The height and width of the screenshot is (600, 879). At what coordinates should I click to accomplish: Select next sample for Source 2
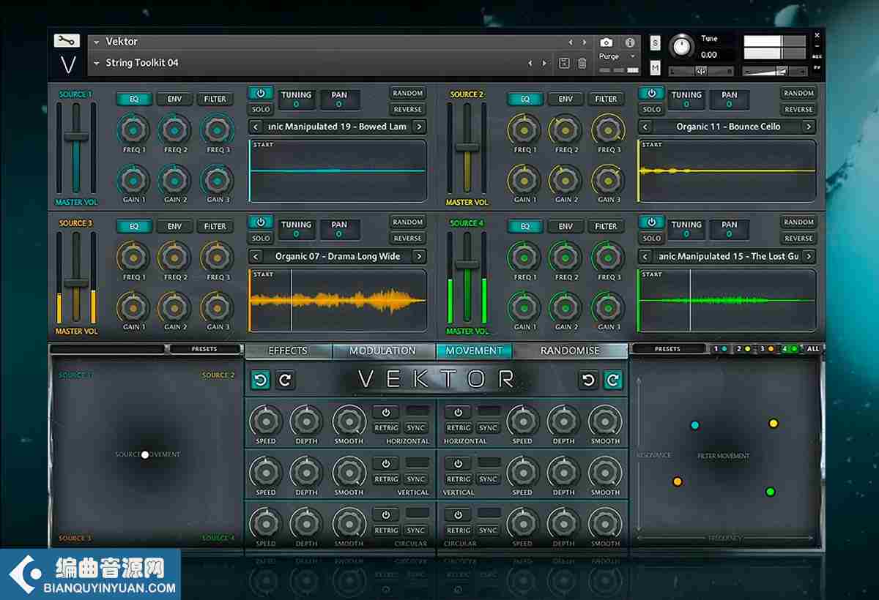(x=809, y=127)
